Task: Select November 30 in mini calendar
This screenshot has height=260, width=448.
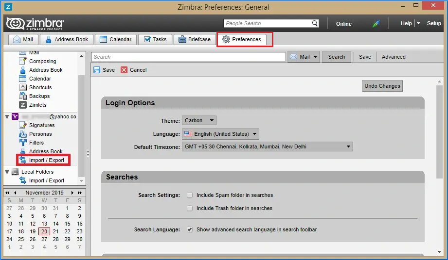Action: (x=79, y=239)
